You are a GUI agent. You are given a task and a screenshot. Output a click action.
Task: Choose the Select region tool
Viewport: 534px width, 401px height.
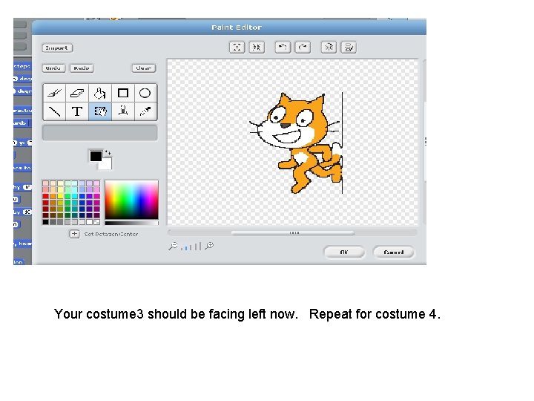tap(100, 111)
